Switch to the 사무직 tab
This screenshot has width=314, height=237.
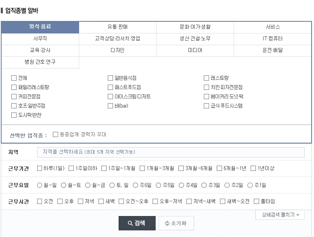tap(40, 39)
